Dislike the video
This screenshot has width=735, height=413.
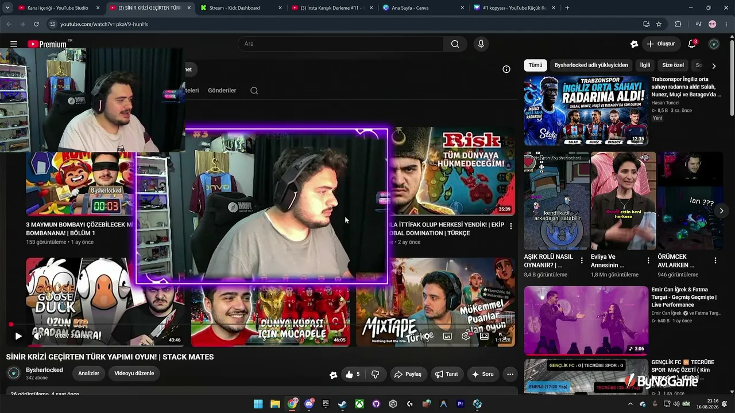click(x=376, y=375)
